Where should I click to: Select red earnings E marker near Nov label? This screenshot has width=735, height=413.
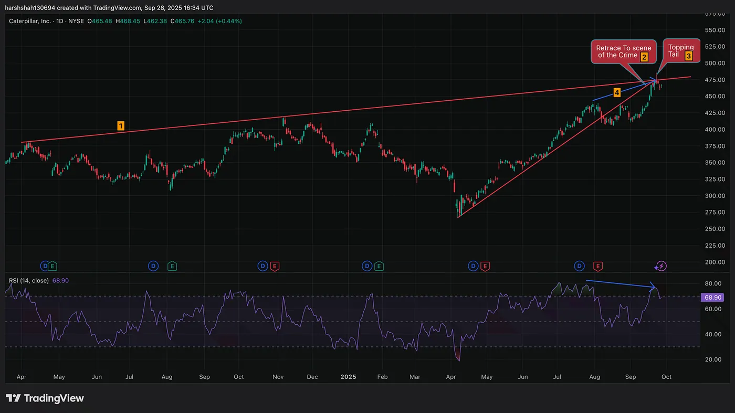click(x=274, y=266)
